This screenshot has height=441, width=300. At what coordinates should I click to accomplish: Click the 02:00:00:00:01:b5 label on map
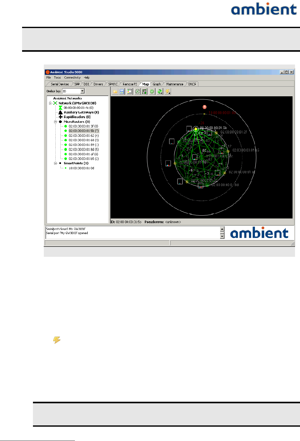tap(246, 150)
